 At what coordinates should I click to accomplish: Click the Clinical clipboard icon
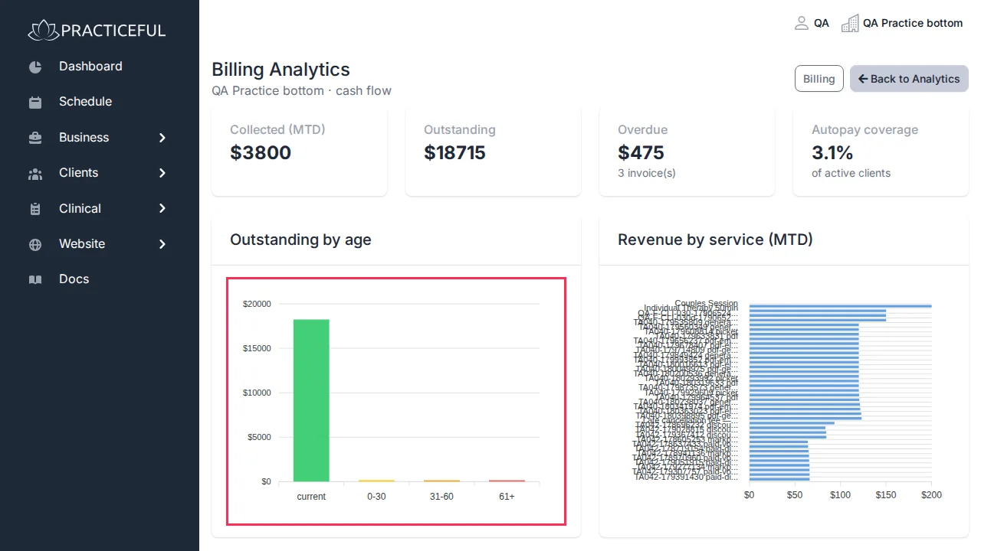[35, 208]
